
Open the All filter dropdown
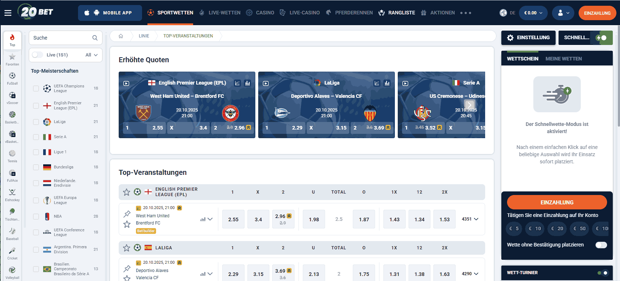[x=91, y=55]
